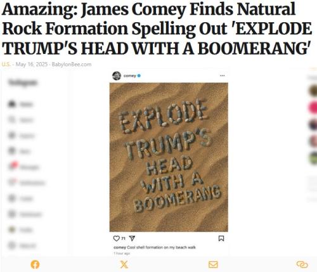Image resolution: width=317 pixels, height=272 pixels.
Task: Send article with the email envelope icon
Action: (x=213, y=264)
